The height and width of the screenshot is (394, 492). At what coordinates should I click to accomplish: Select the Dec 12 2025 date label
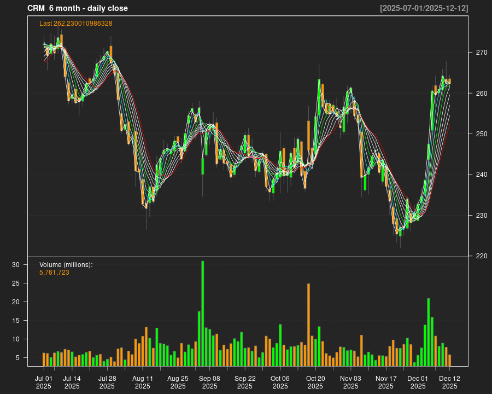(449, 382)
